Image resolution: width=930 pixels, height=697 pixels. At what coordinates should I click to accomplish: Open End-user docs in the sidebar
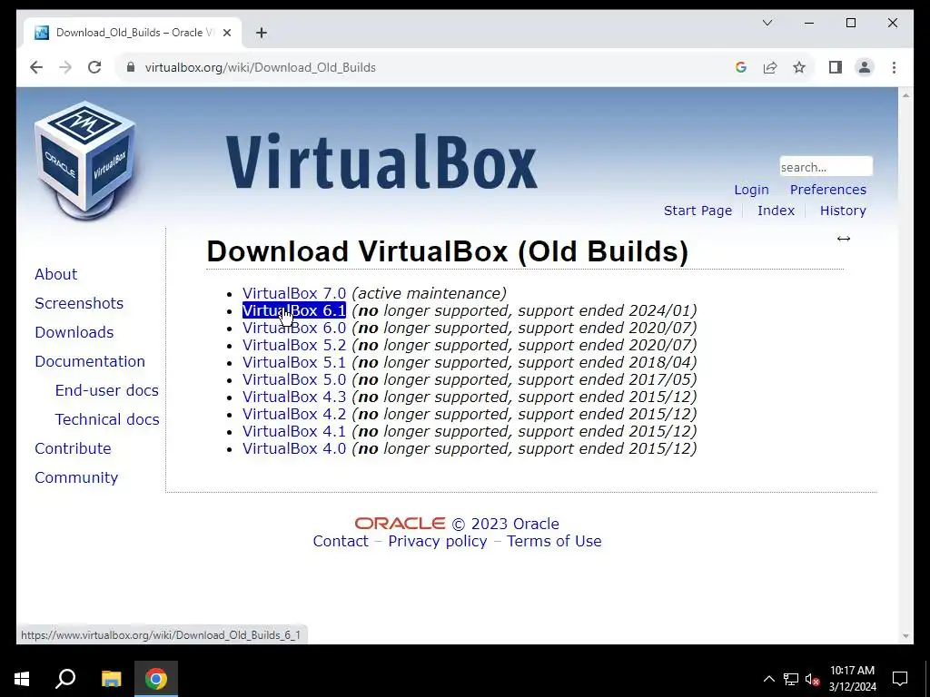click(107, 390)
